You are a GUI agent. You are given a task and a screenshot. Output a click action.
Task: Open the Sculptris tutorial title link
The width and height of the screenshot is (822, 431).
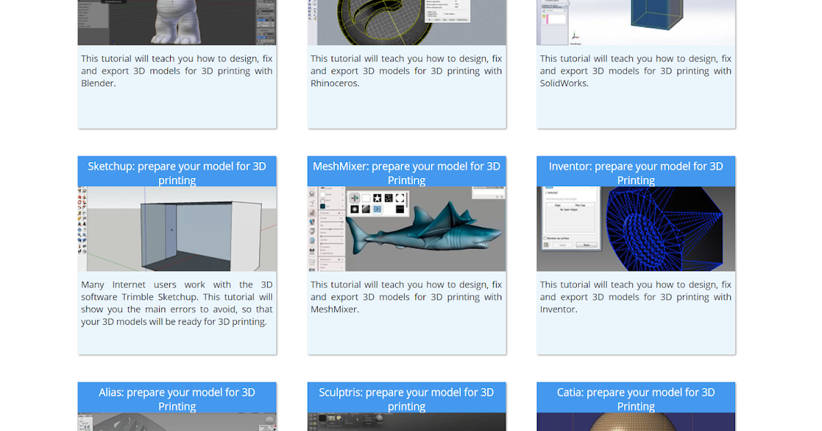click(406, 399)
